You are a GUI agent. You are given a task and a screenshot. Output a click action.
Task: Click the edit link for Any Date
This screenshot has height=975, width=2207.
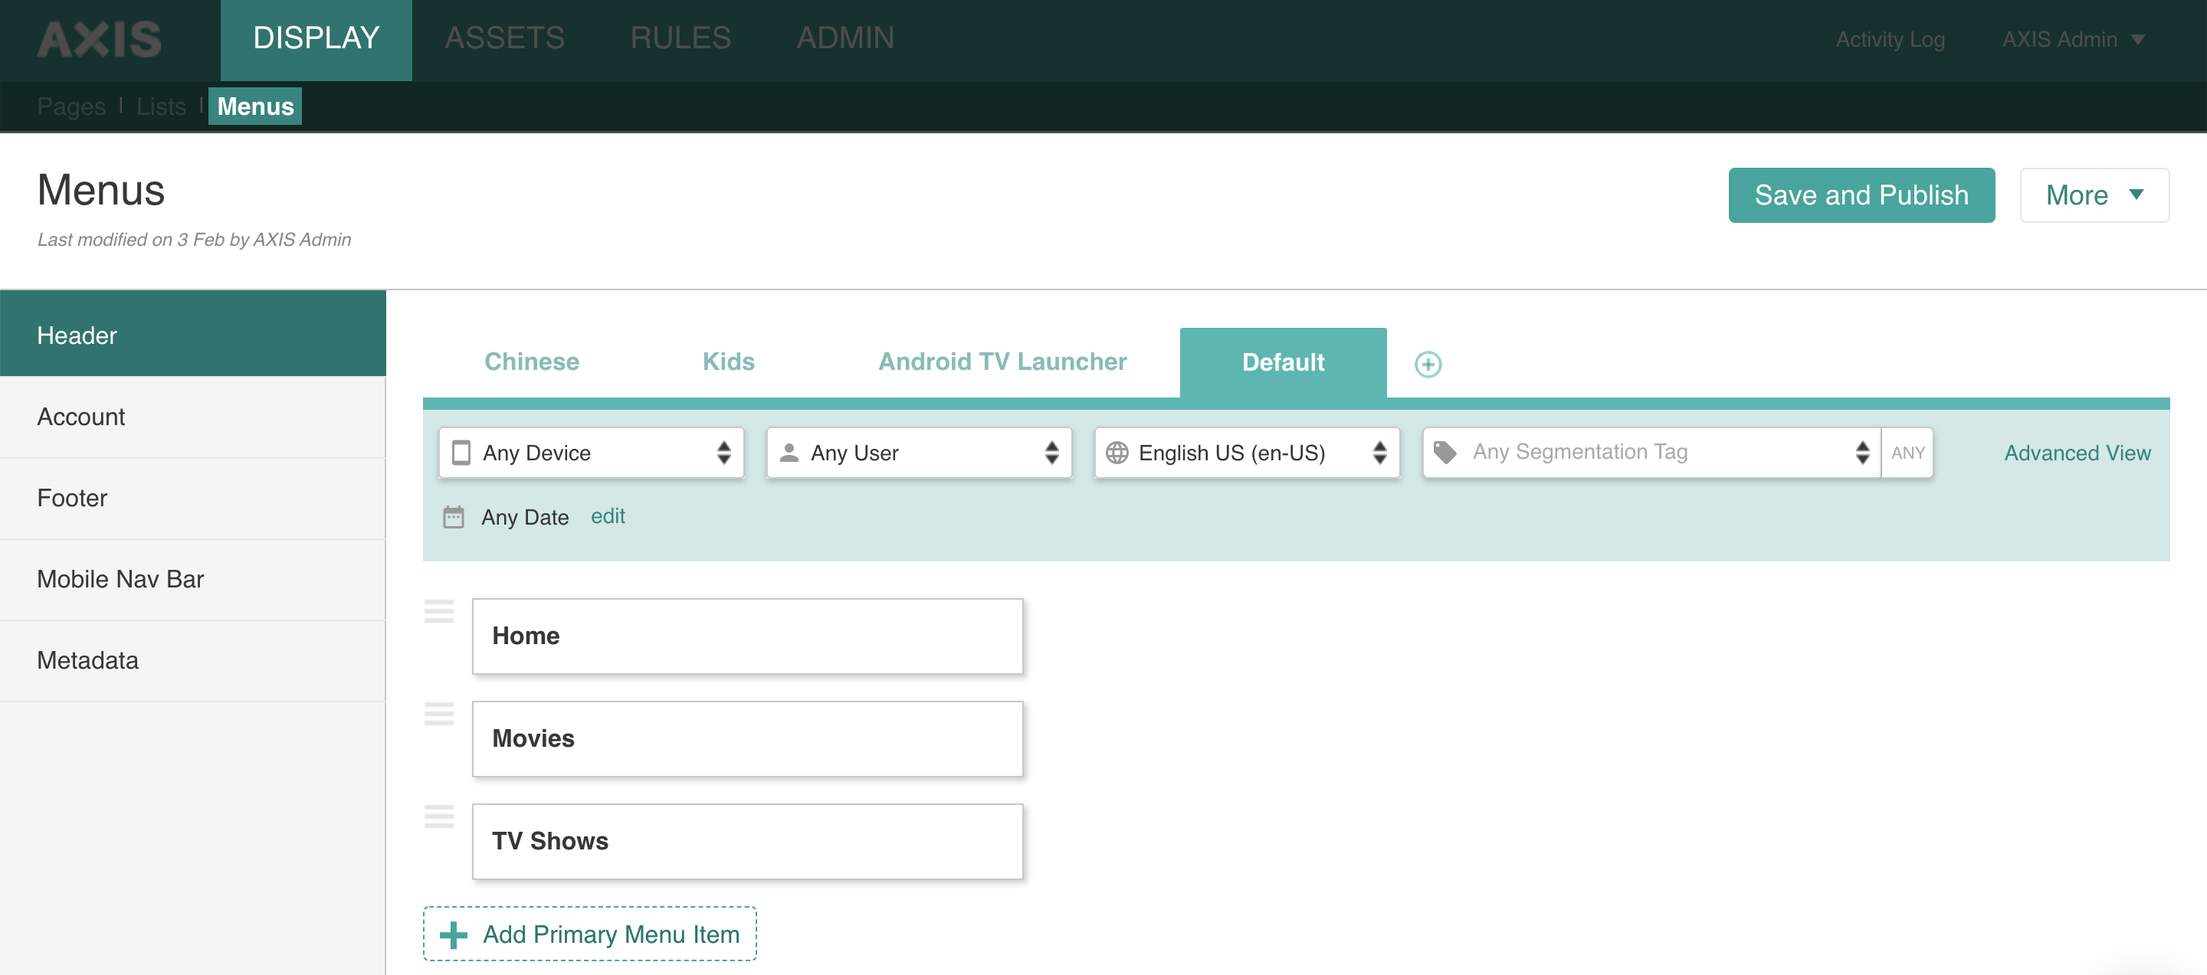click(608, 516)
